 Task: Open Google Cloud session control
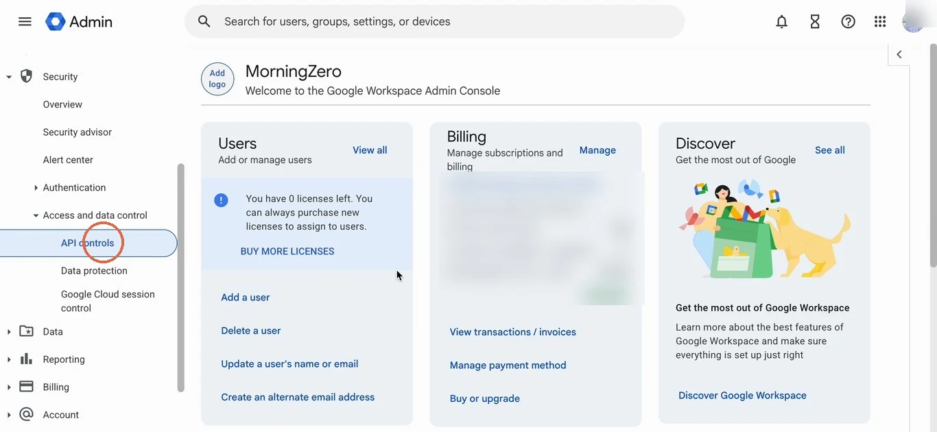[108, 301]
